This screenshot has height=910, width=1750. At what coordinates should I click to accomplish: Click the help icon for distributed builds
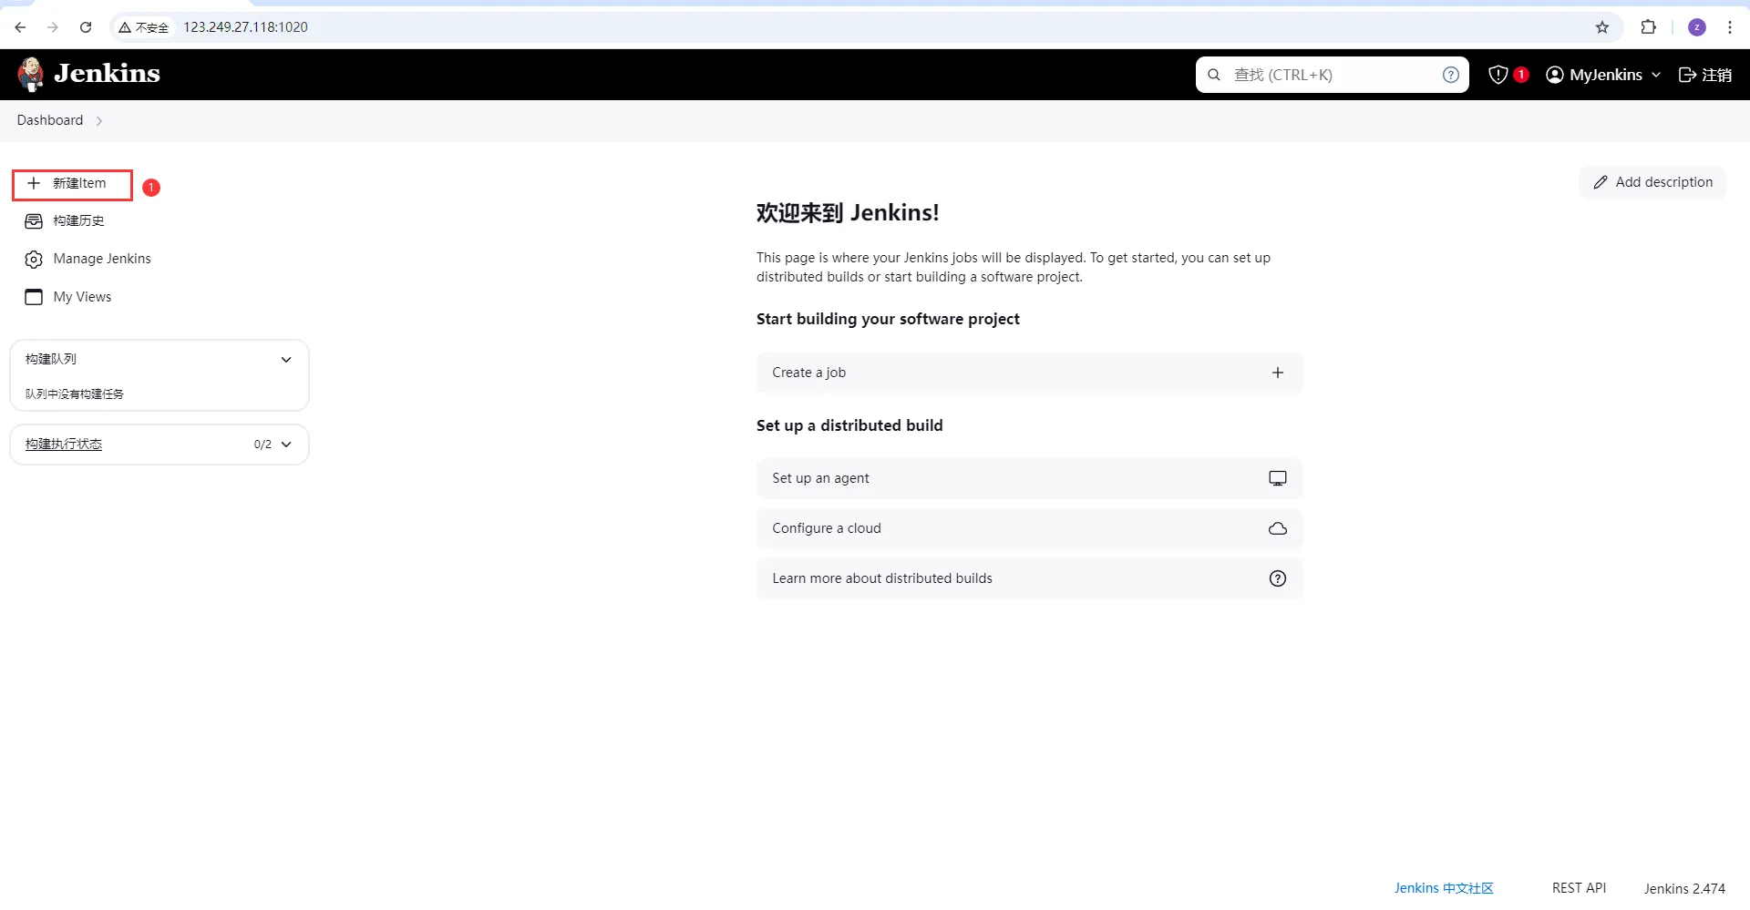[x=1278, y=578]
